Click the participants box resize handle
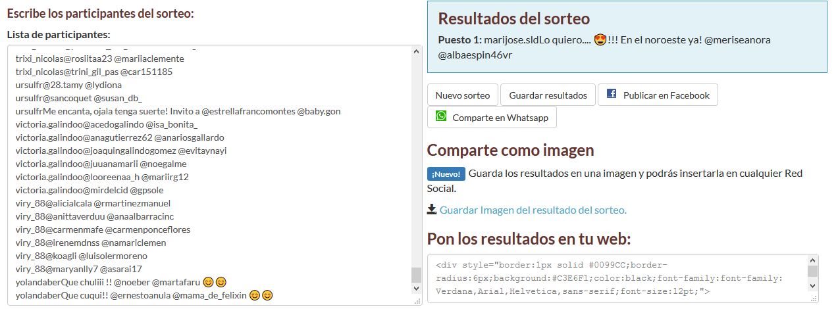 [x=417, y=300]
